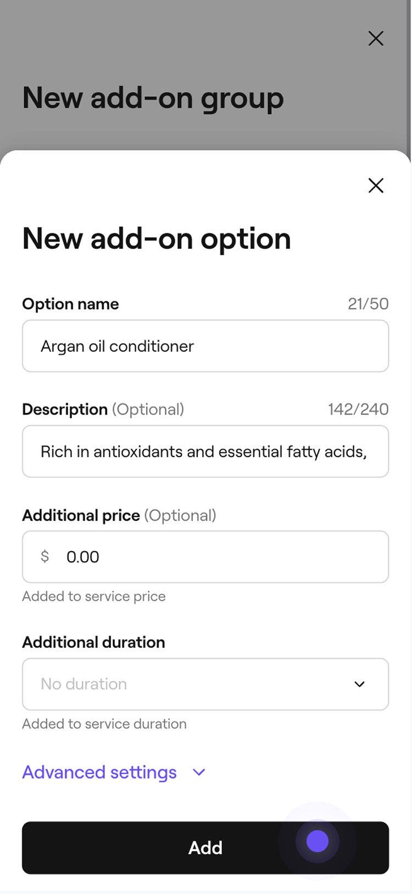Click the 'Added to service price' hint
This screenshot has height=894, width=412.
(94, 596)
